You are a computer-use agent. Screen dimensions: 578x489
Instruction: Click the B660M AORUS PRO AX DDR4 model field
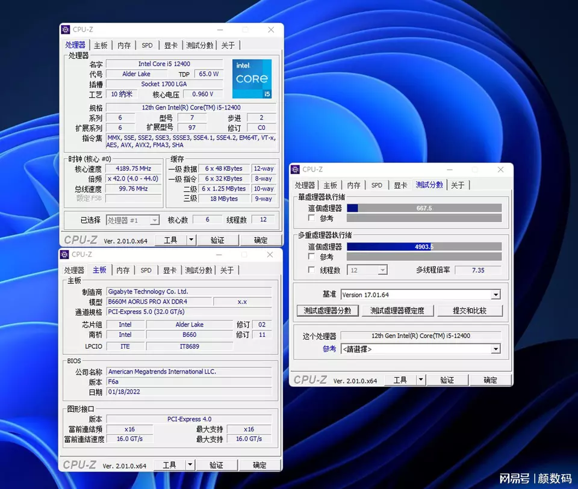pos(159,301)
